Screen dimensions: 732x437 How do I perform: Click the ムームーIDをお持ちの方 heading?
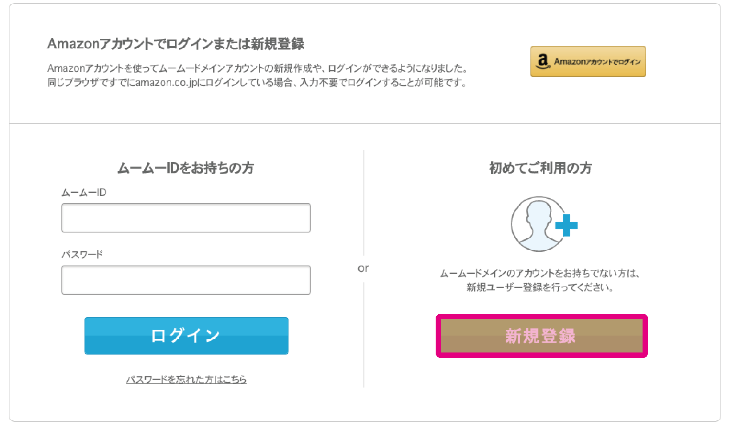(x=186, y=168)
